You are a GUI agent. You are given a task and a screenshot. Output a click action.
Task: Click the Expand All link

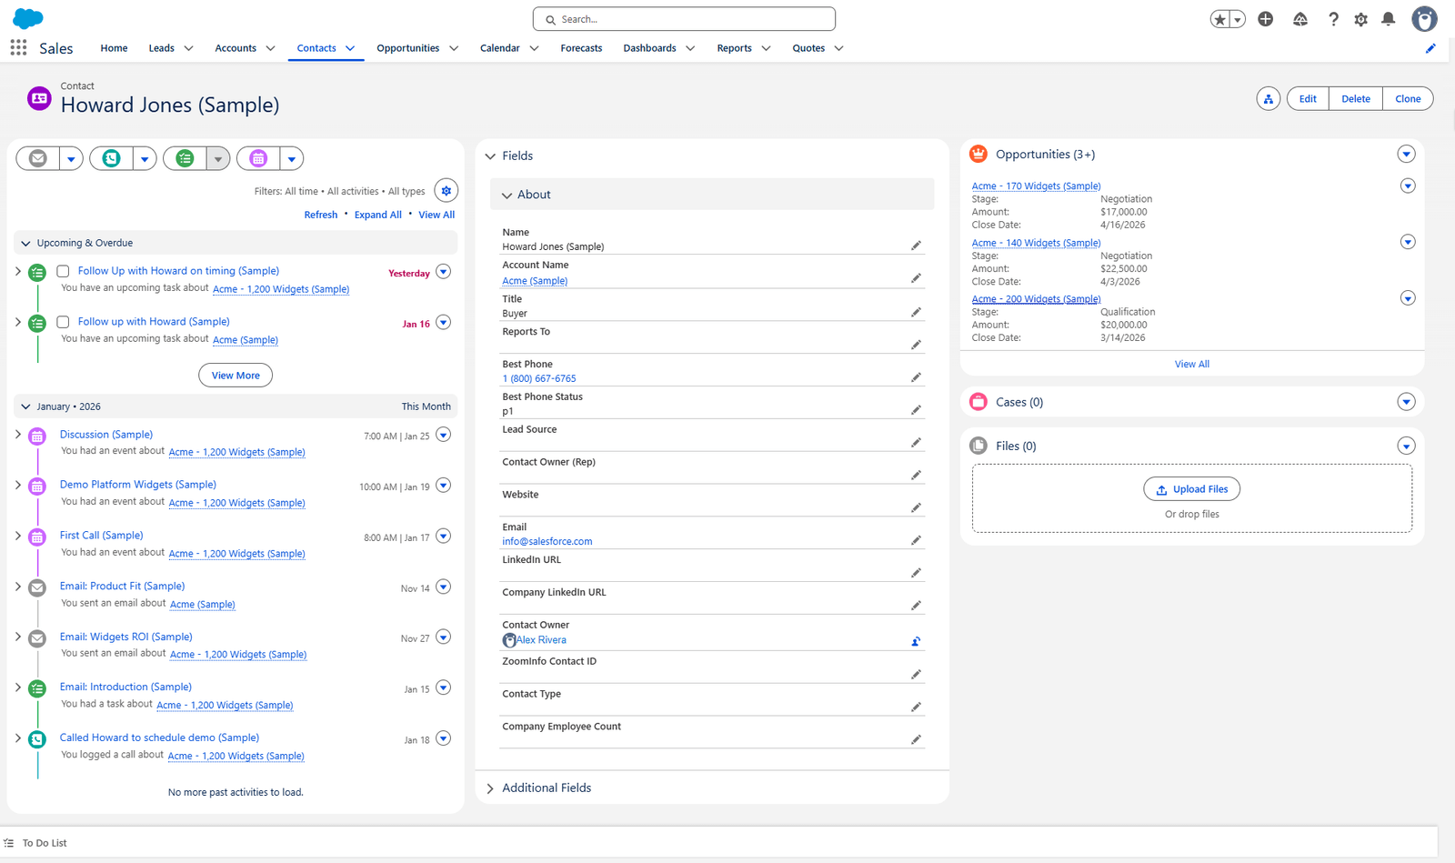point(377,216)
